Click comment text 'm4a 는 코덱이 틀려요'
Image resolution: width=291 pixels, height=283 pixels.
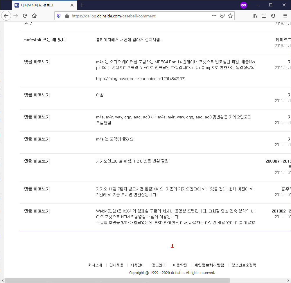point(115,139)
